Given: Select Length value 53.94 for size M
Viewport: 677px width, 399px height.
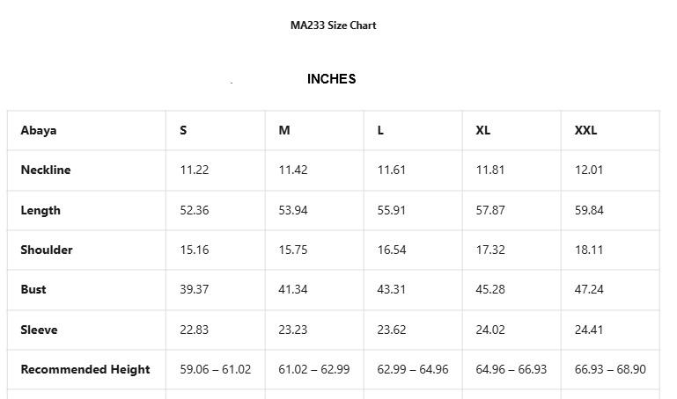Looking at the screenshot, I should tap(293, 210).
